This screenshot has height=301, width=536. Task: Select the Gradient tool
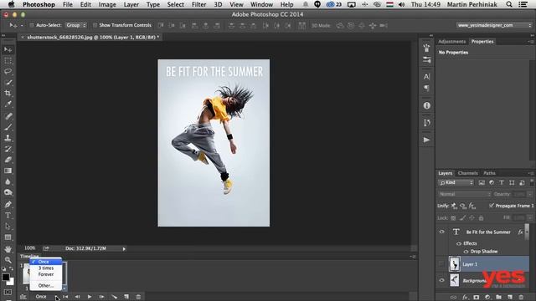click(x=8, y=171)
